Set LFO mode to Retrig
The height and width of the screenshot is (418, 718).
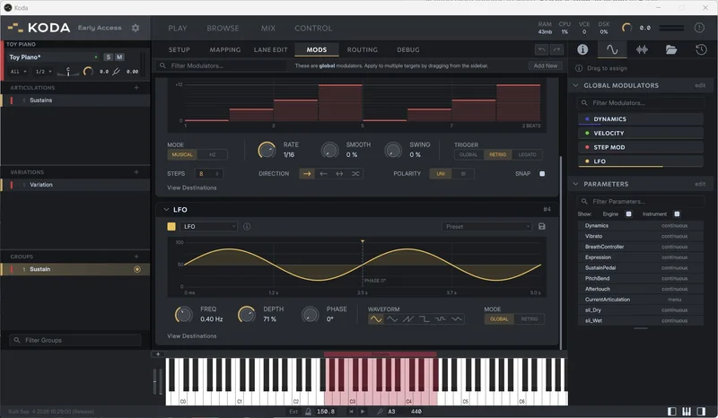pos(529,319)
